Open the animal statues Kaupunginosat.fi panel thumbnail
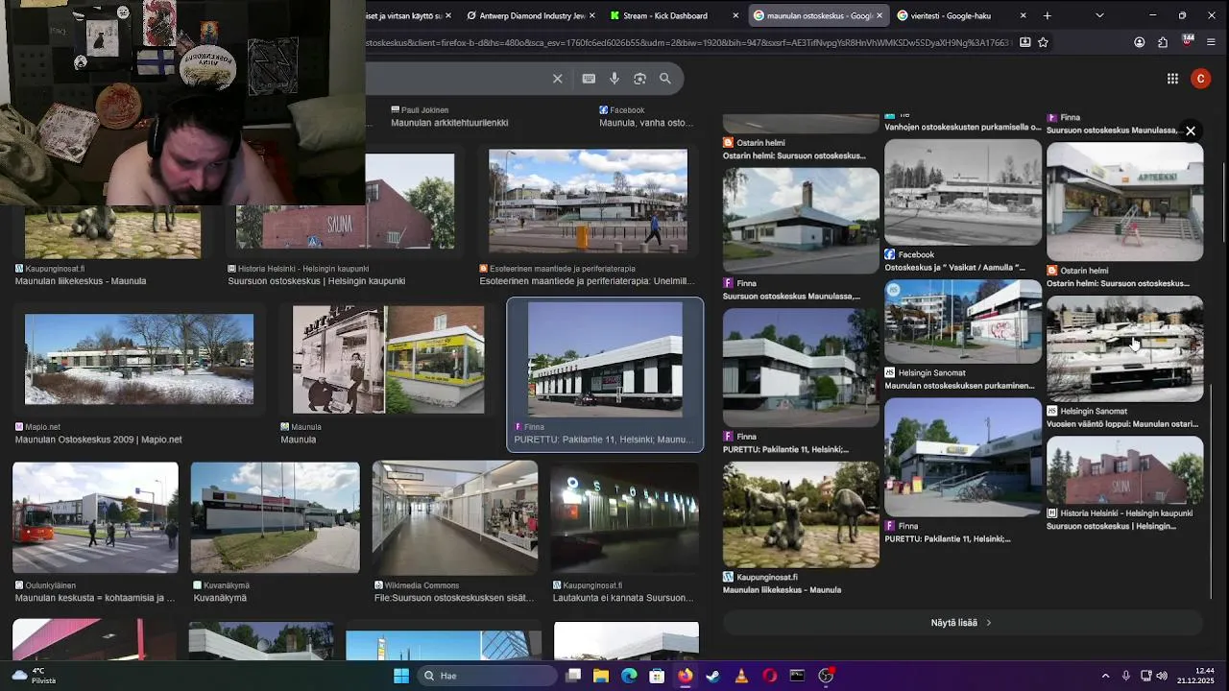This screenshot has height=691, width=1229. [801, 515]
